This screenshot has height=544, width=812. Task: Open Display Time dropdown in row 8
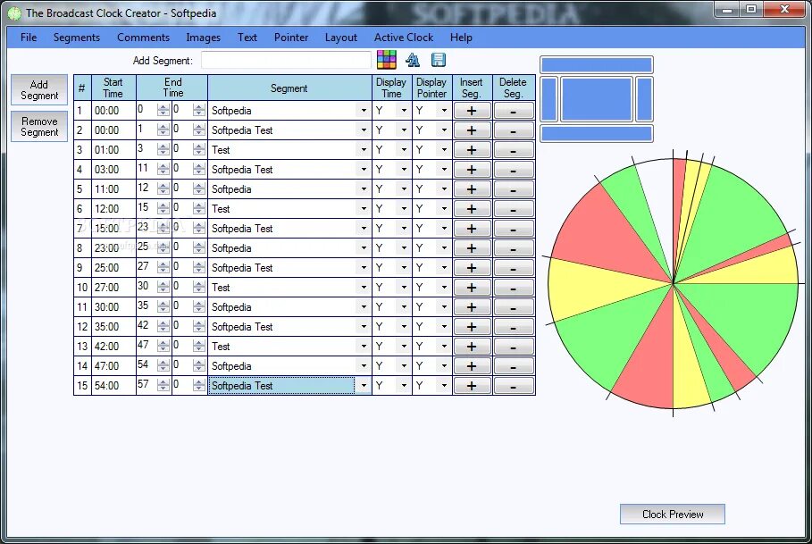[x=404, y=248]
